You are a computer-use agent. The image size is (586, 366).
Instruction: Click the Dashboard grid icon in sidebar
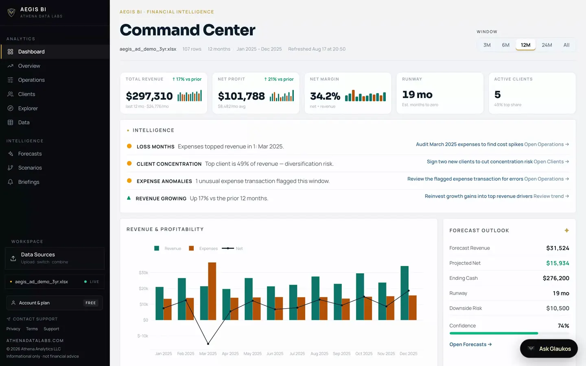point(11,52)
